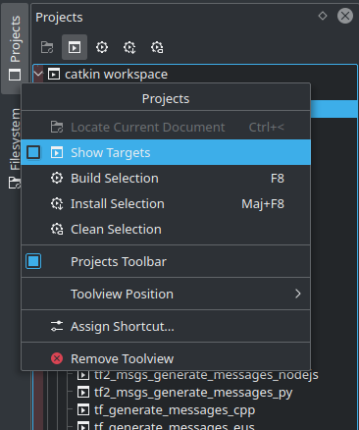Click the Clean Selection icon in menu

click(57, 229)
